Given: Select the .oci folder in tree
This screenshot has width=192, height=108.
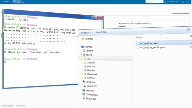Looking at the screenshot, I should (87, 59).
